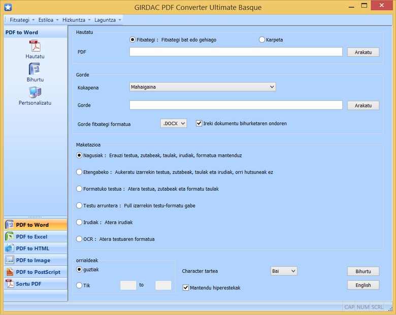Image resolution: width=396 pixels, height=315 pixels.
Task: Select the Etengabeko layout option
Action: pyautogui.click(x=79, y=172)
